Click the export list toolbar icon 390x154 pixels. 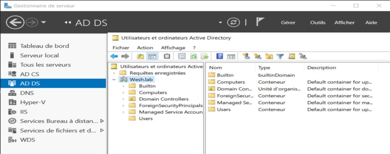pyautogui.click(x=205, y=57)
